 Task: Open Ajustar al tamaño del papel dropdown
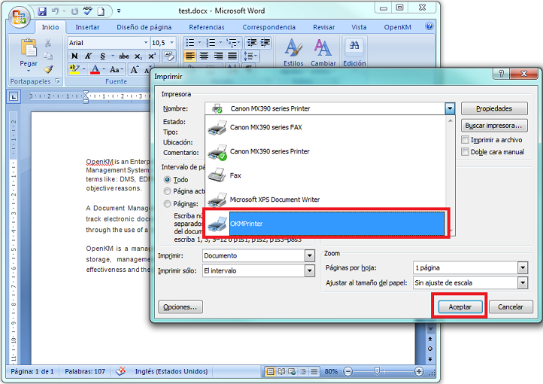(523, 283)
